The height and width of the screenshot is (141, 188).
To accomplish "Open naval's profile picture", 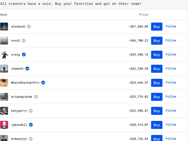I will coord(4,40).
